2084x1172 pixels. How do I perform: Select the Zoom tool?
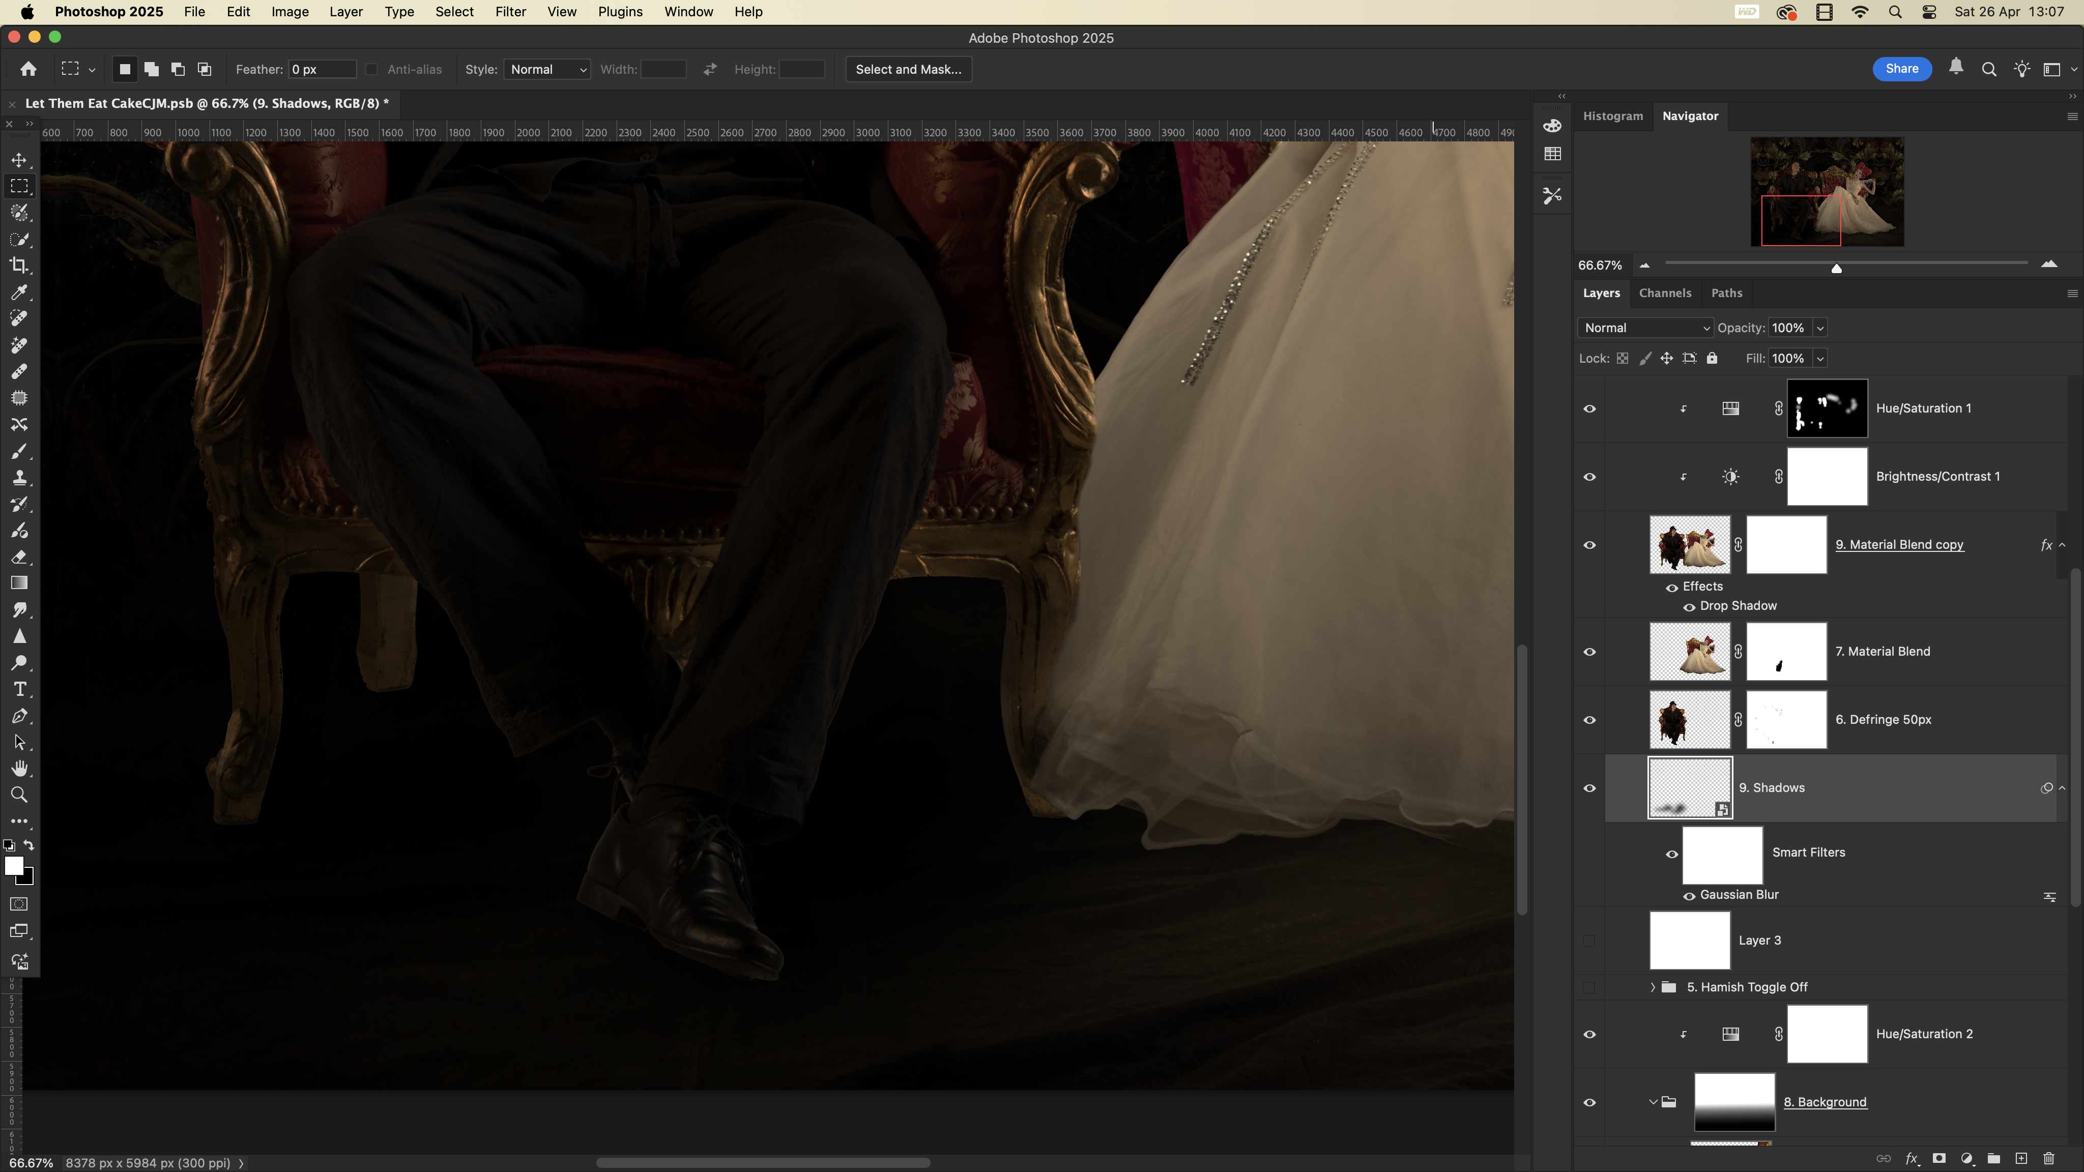tap(19, 795)
